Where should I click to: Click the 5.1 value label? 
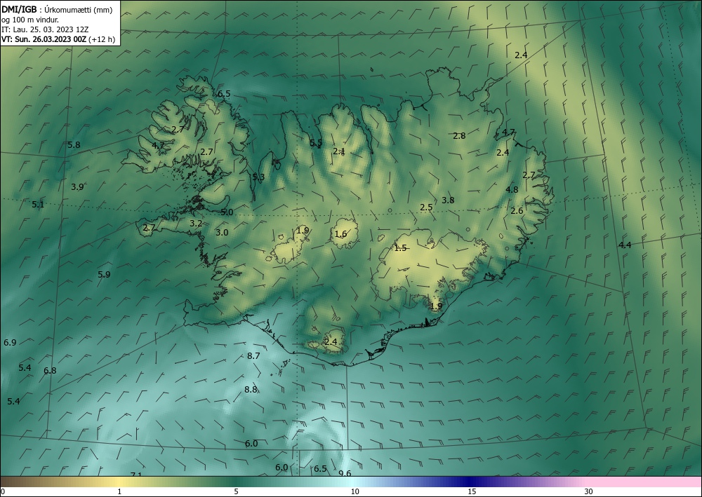tap(38, 205)
